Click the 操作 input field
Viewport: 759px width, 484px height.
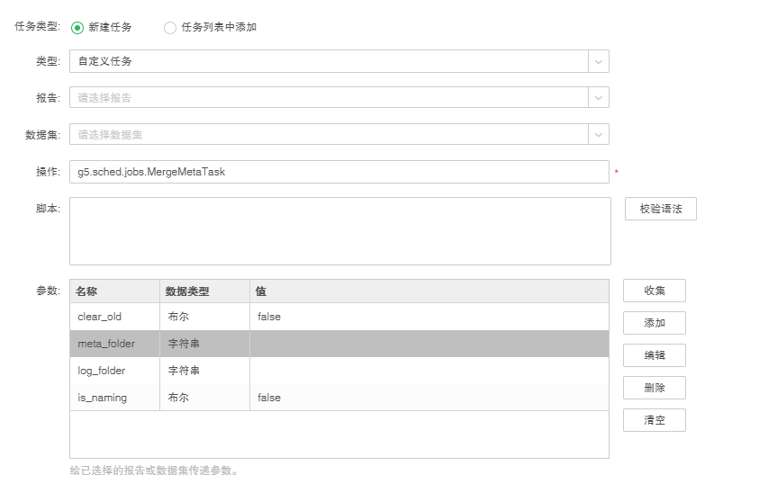pyautogui.click(x=339, y=171)
